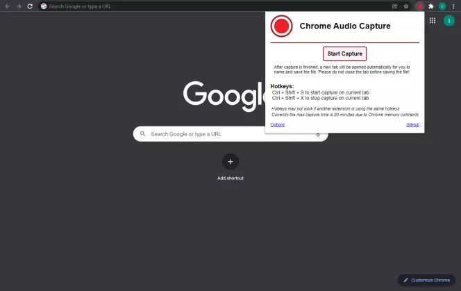Open the Extensions puzzle icon

[431, 6]
